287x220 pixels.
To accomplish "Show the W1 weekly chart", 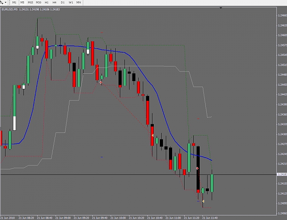I will coord(71,3).
